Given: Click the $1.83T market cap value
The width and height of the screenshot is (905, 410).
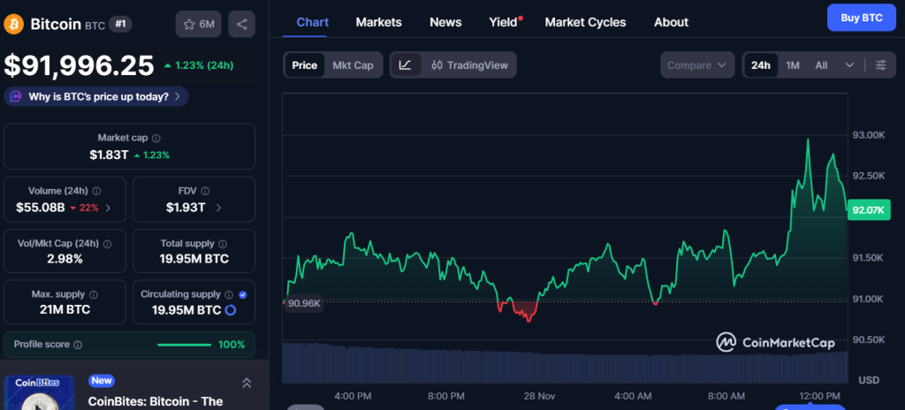Looking at the screenshot, I should coord(109,155).
